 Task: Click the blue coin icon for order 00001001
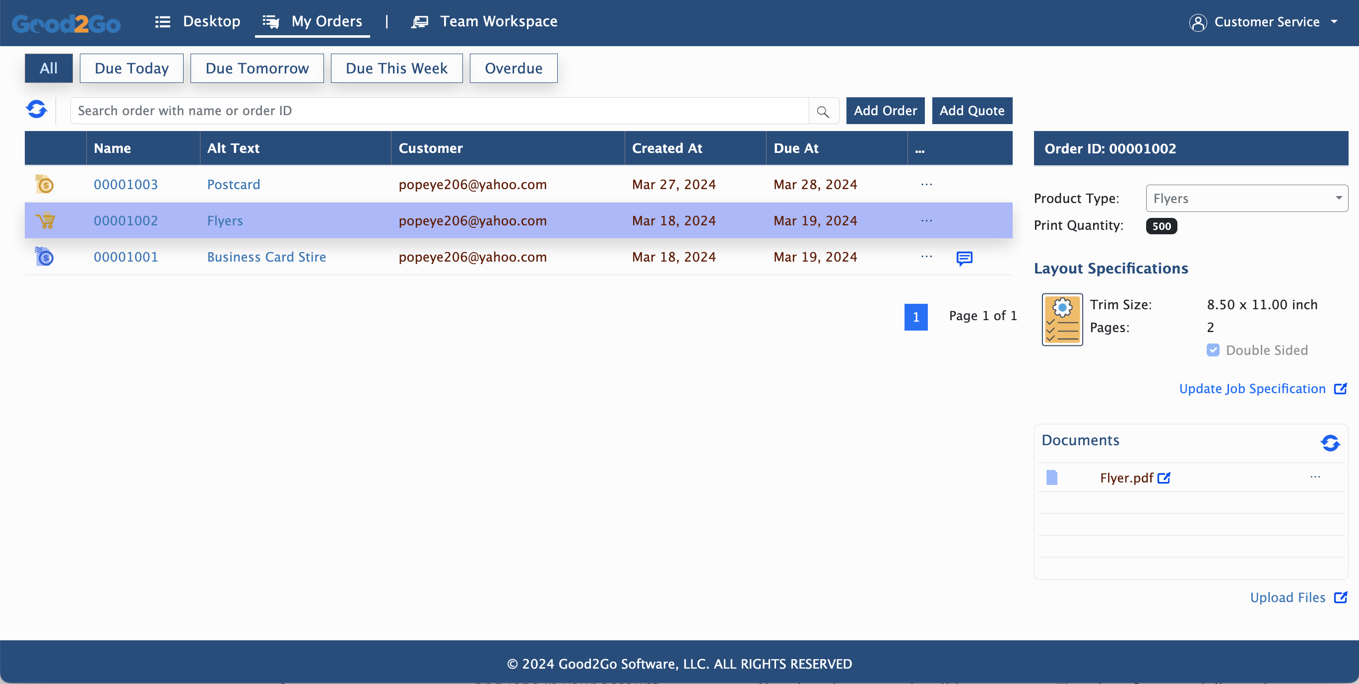pyautogui.click(x=45, y=257)
